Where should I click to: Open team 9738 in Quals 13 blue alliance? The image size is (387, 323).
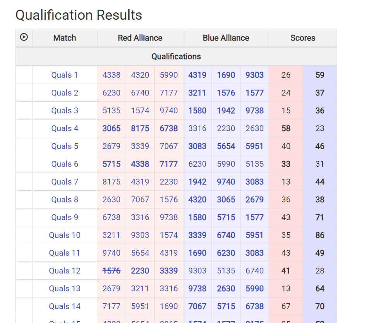(197, 289)
